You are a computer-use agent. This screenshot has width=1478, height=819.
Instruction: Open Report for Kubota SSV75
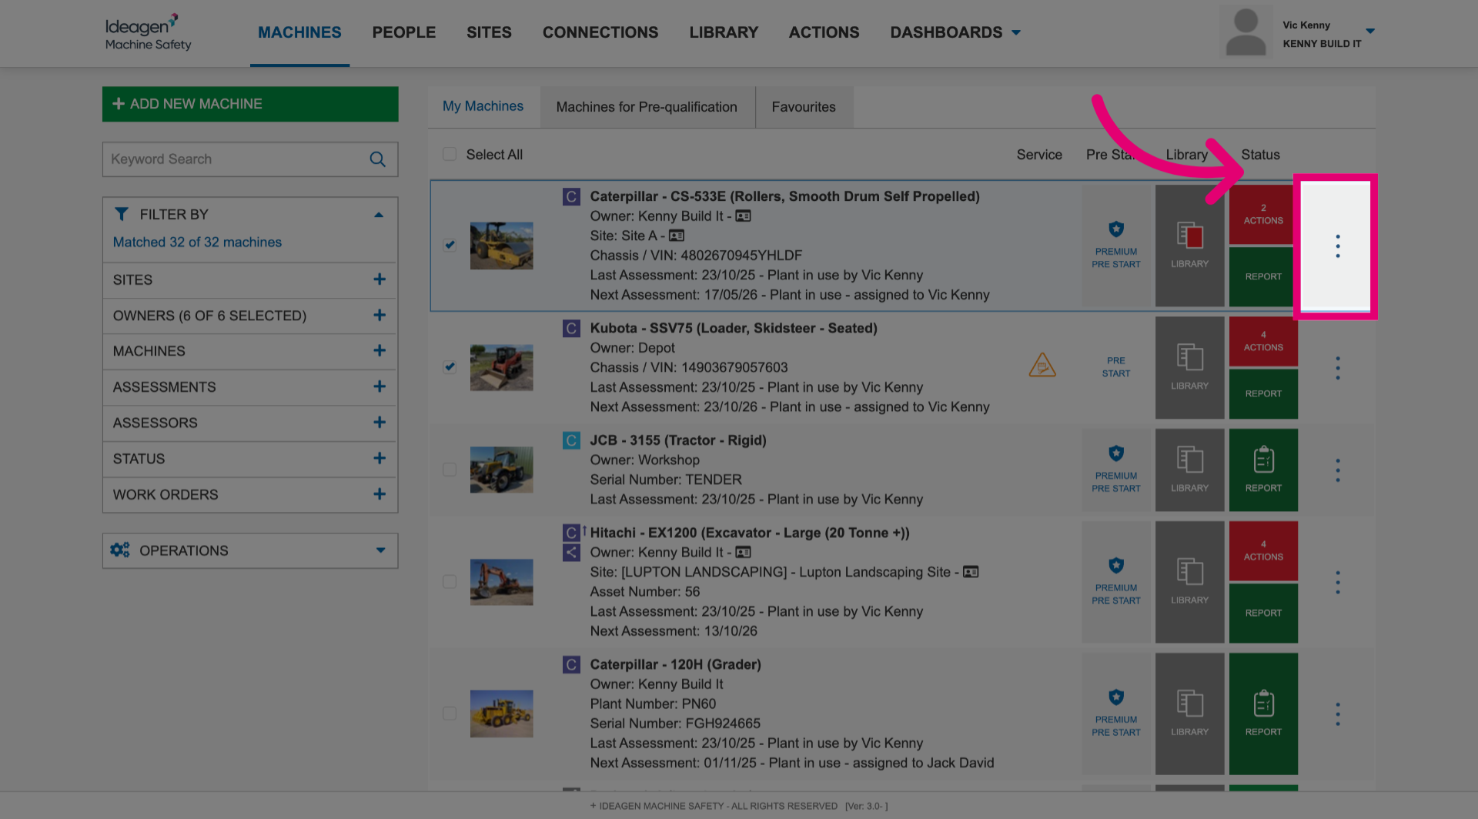1263,393
